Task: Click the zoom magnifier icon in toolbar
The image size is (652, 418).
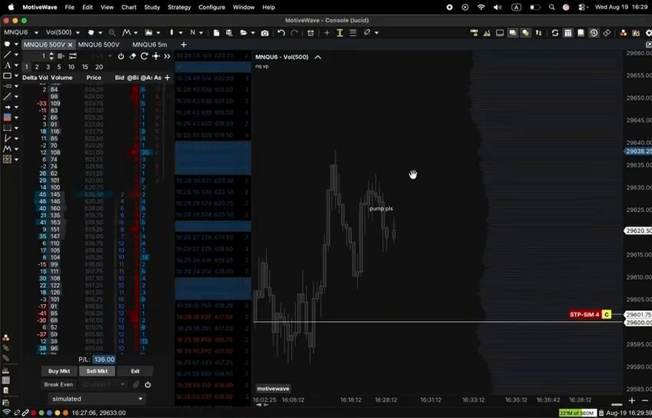Action: [x=111, y=32]
